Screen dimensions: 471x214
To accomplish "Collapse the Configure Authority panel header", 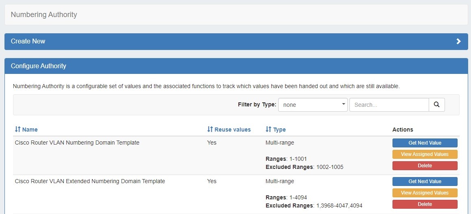I will (x=38, y=66).
